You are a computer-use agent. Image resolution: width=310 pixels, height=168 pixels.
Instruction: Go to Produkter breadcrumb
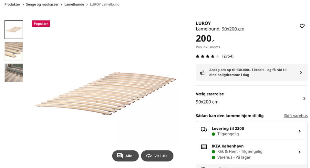12,5
